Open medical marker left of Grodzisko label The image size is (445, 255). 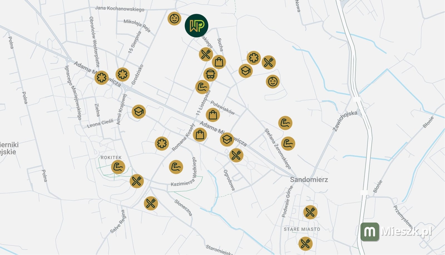click(x=123, y=74)
